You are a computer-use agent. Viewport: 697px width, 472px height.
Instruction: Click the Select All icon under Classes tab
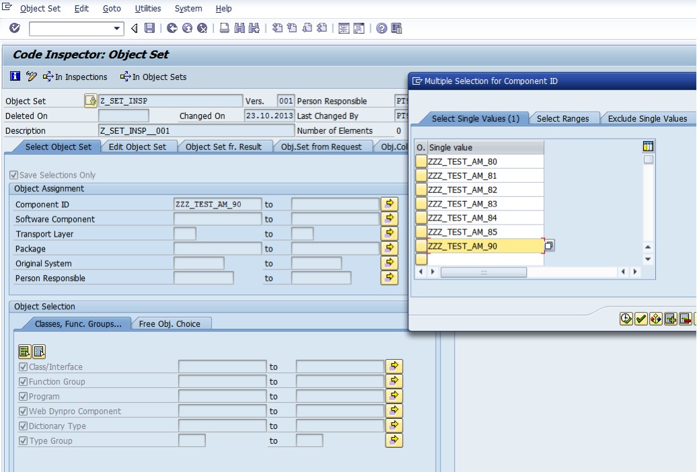pos(24,352)
